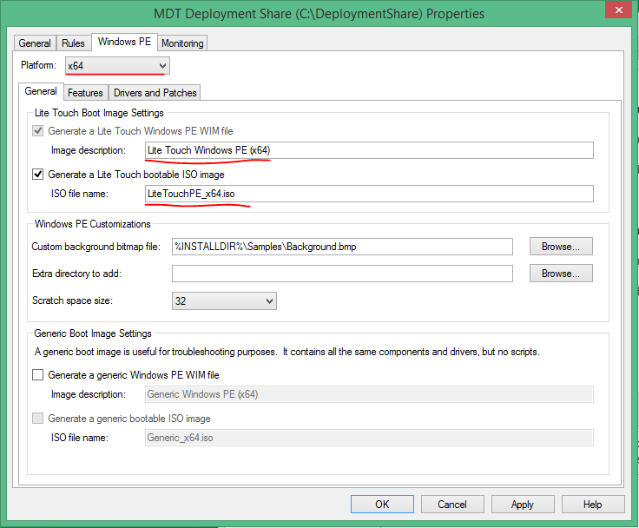Open the Scratch space size dropdown
The image size is (639, 528).
click(268, 301)
